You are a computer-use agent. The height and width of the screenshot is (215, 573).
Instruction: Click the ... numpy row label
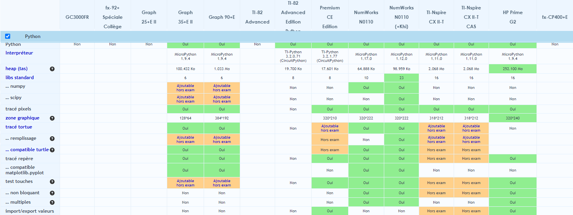[15, 86]
